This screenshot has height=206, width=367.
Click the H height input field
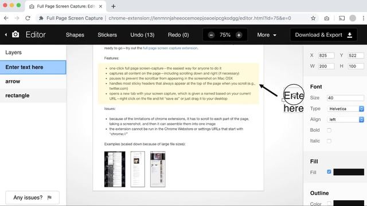pos(356,66)
